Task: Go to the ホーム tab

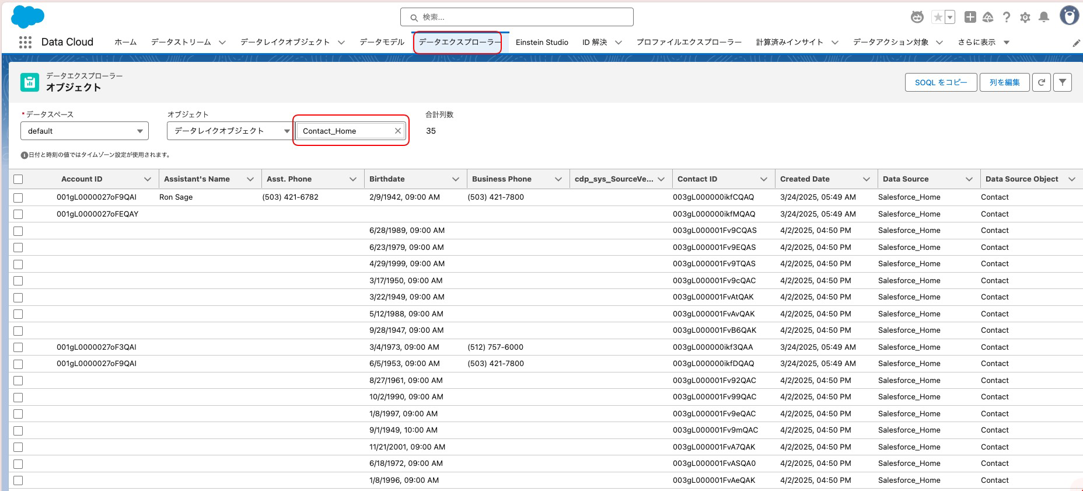Action: click(x=125, y=42)
